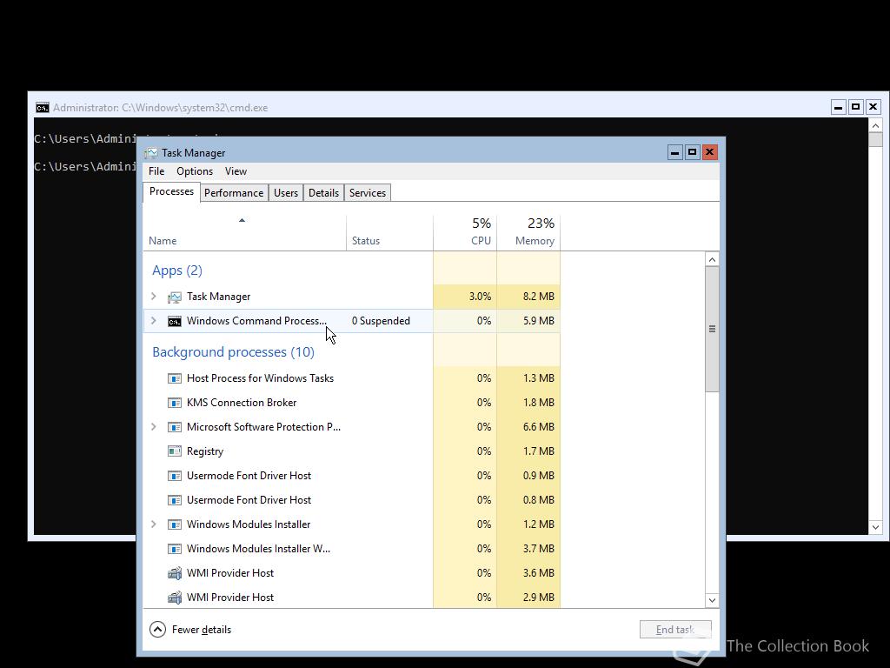Click the Windows Command Processor row icon
The height and width of the screenshot is (668, 890).
pos(174,321)
